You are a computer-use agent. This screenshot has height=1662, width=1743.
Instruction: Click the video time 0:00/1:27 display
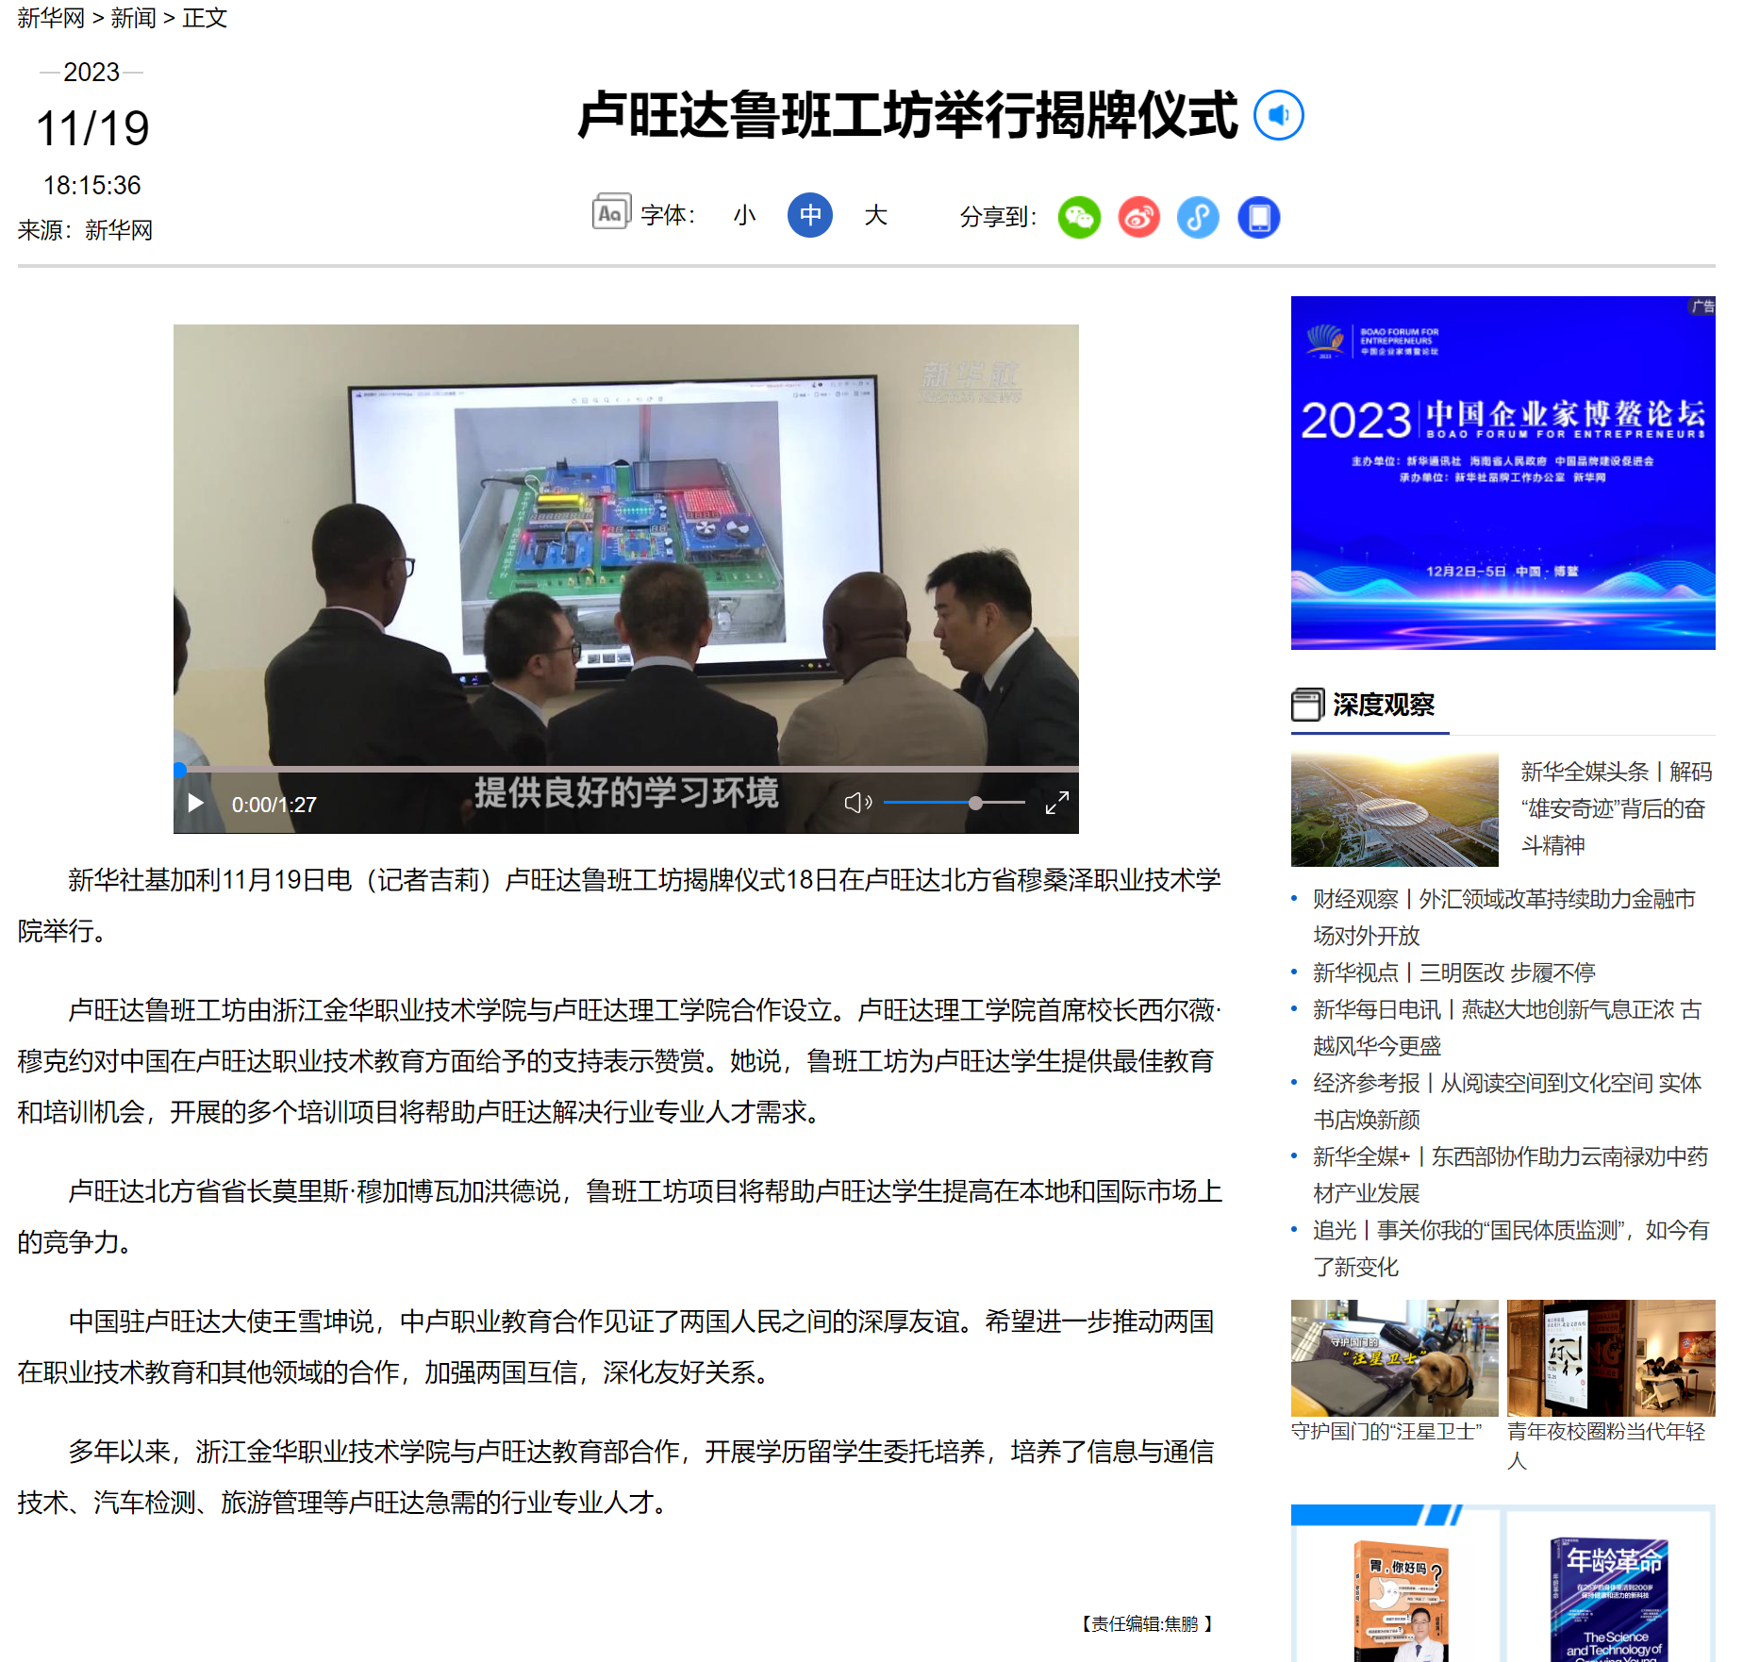pyautogui.click(x=274, y=805)
